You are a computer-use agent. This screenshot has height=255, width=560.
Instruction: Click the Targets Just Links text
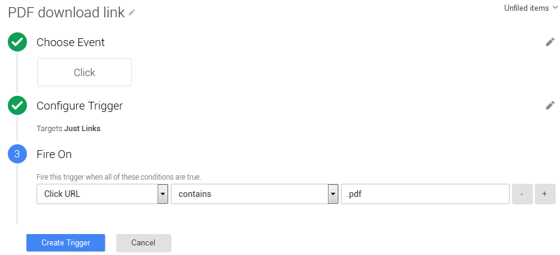[68, 129]
